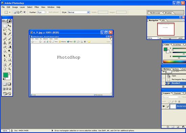Select the Move tool
The image size is (186, 133).
point(9,26)
